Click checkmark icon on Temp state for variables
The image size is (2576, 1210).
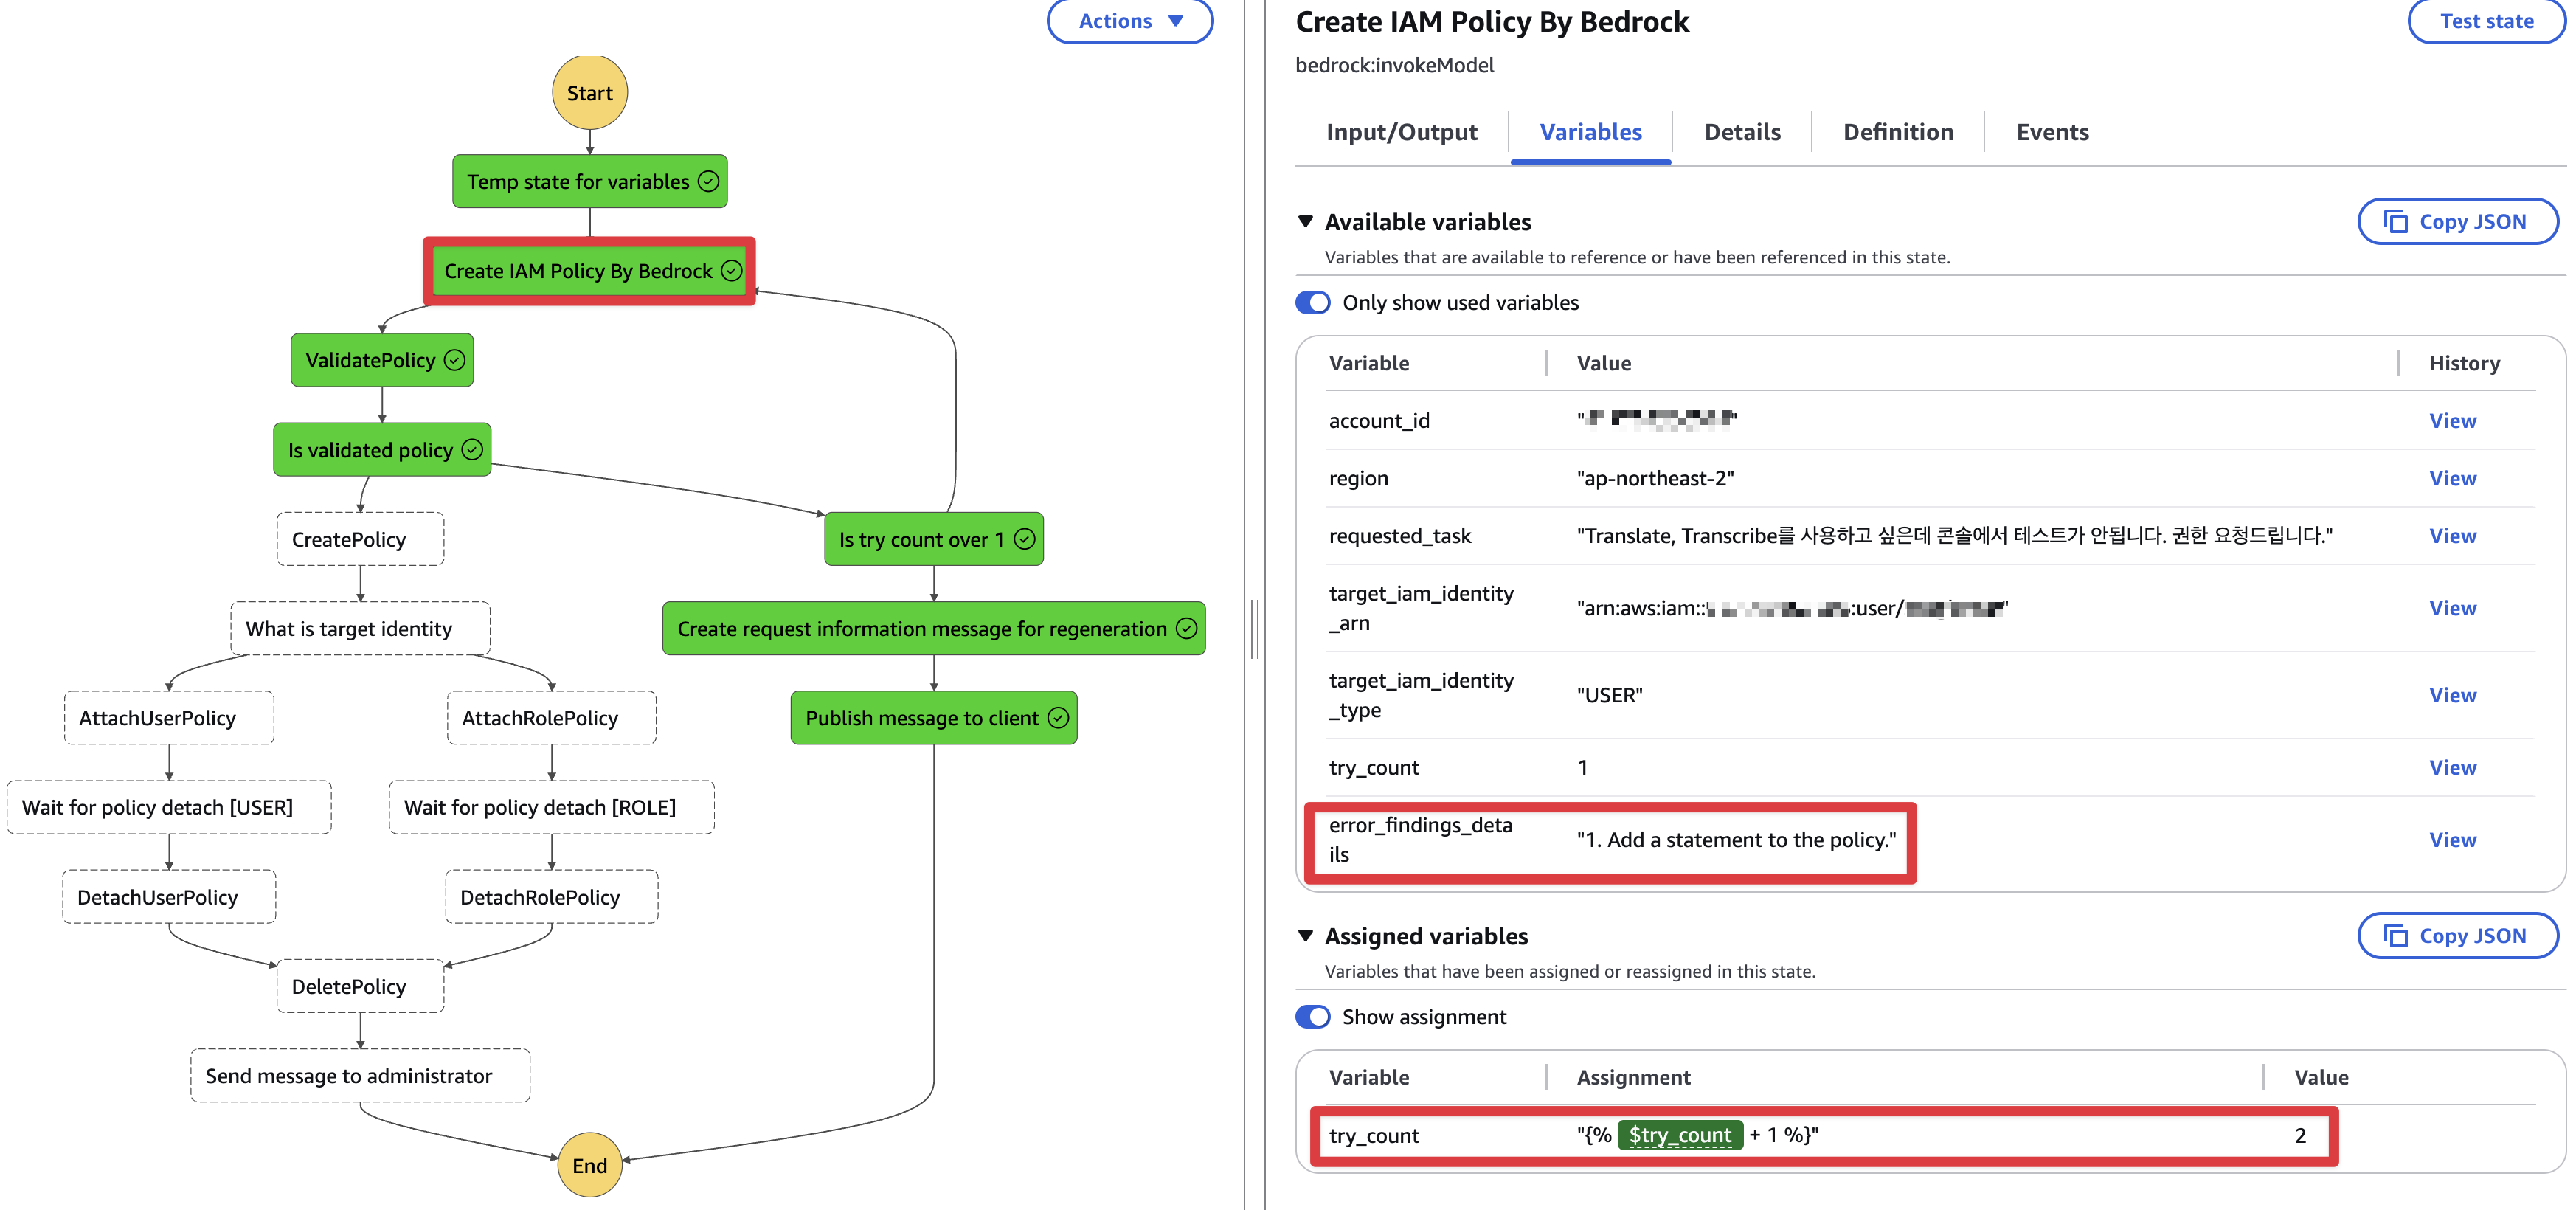click(708, 181)
